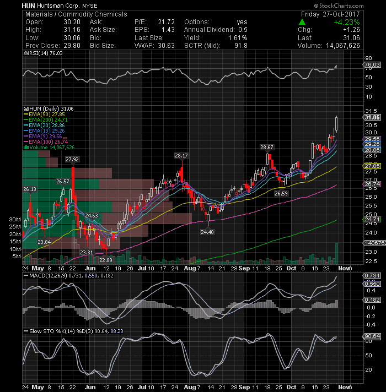The height and width of the screenshot is (392, 386).
Task: Click the latest white candlestick near 31.06
Action: pos(337,124)
